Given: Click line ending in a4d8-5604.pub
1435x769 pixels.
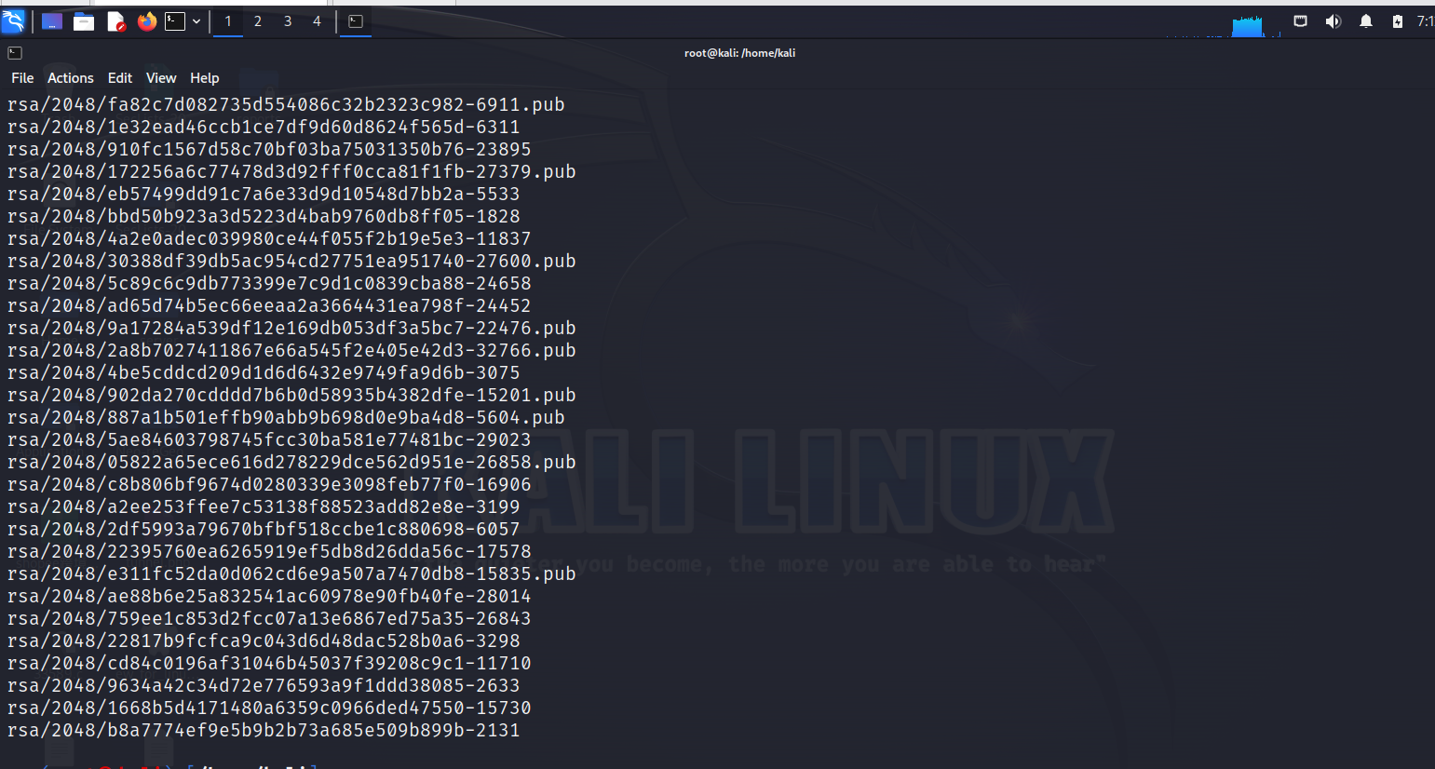Looking at the screenshot, I should [286, 417].
